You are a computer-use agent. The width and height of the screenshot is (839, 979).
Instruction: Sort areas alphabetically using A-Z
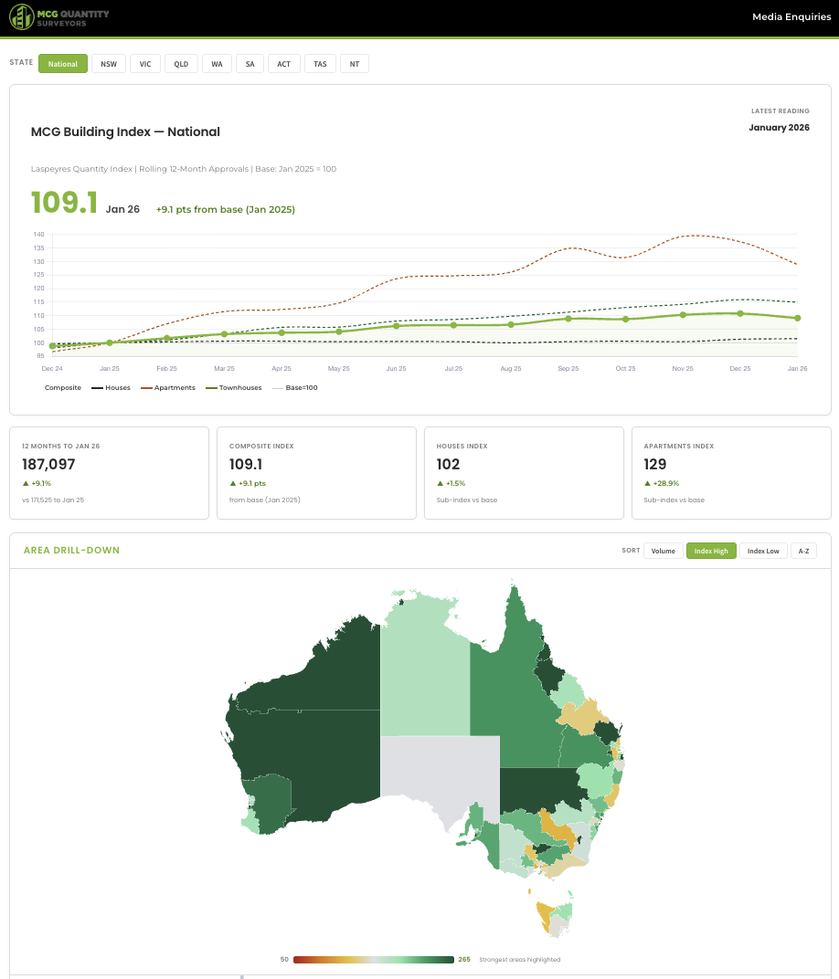pyautogui.click(x=803, y=551)
